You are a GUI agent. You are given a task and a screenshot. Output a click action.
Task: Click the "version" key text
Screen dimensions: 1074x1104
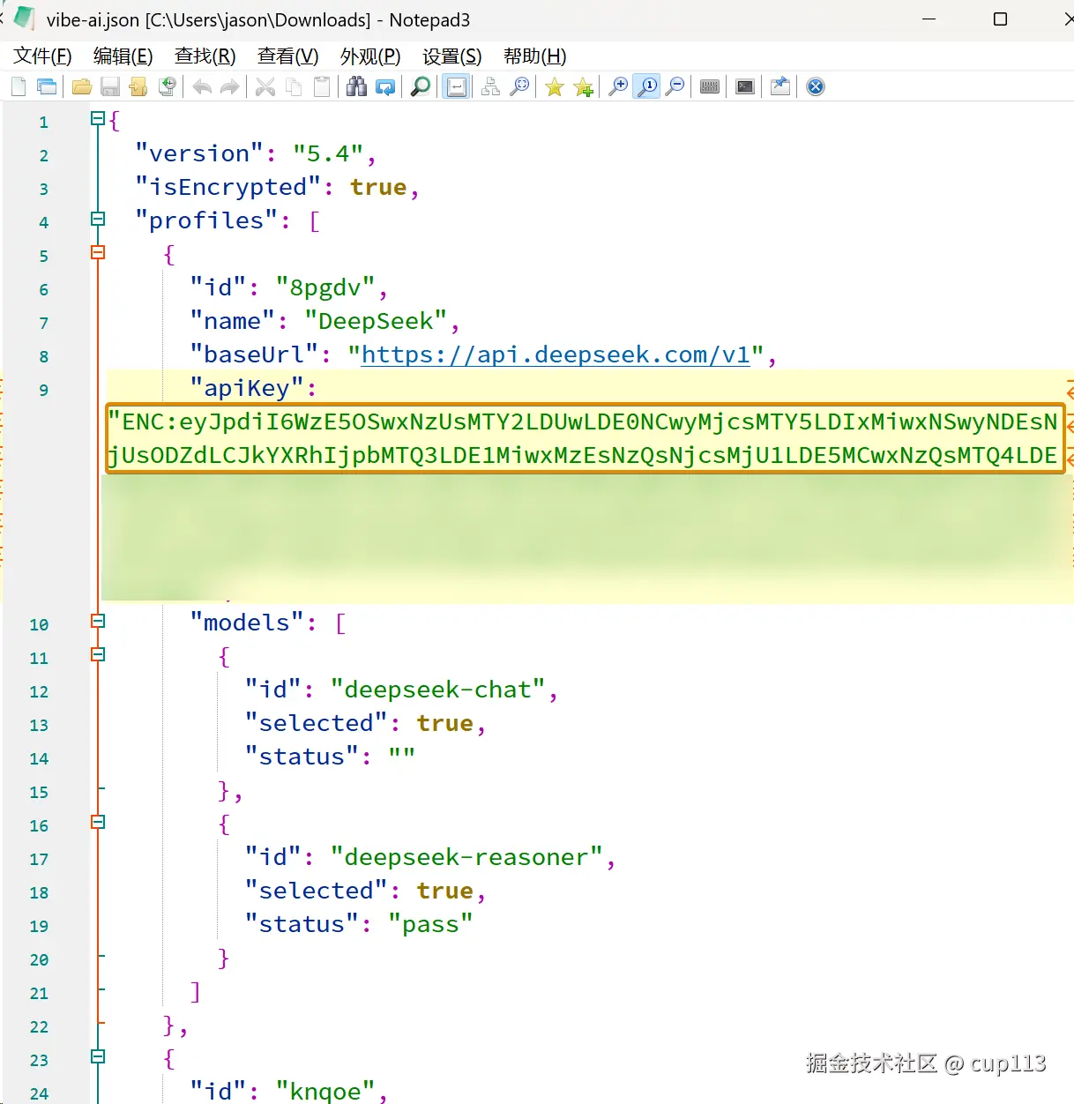pyautogui.click(x=199, y=153)
